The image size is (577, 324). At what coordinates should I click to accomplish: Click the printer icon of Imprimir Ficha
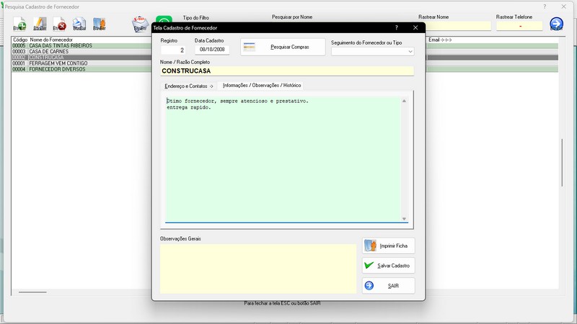pyautogui.click(x=370, y=246)
